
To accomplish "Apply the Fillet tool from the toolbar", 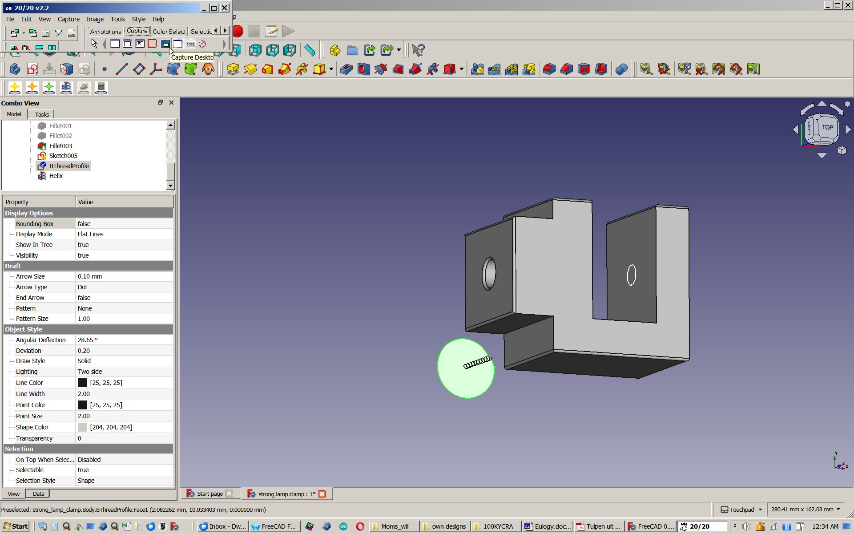I will pyautogui.click(x=549, y=69).
